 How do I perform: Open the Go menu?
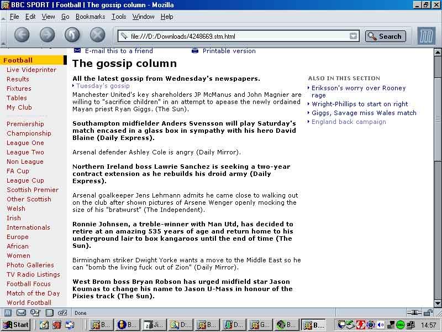(65, 17)
